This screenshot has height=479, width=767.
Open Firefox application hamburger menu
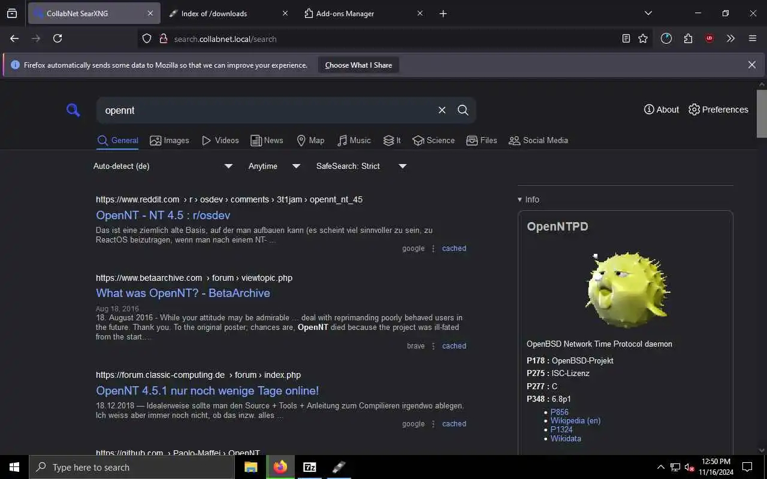click(753, 38)
